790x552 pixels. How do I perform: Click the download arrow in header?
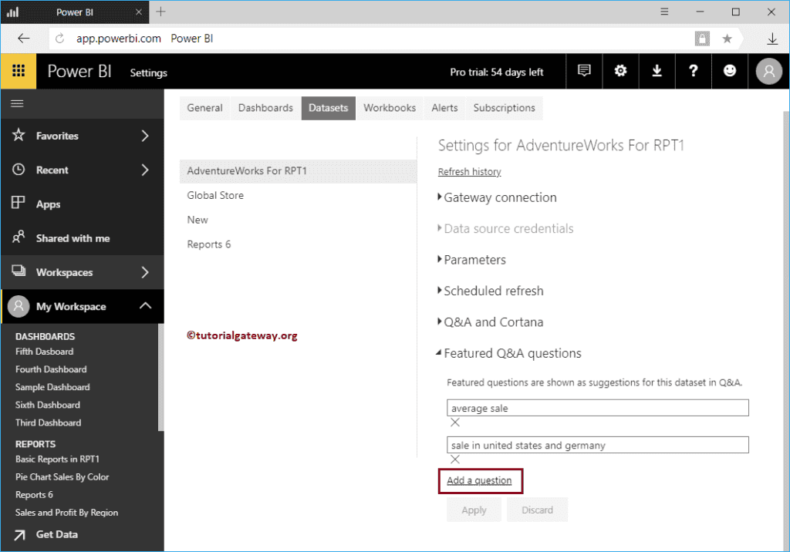click(x=657, y=71)
